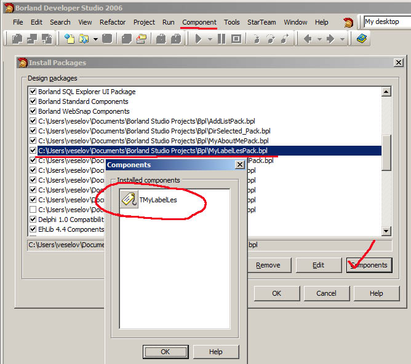This screenshot has height=364, width=411.
Task: Open the Help Contents book icon
Action: pyautogui.click(x=362, y=39)
